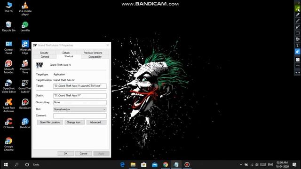Open the Advanced shortcut settings
This screenshot has width=301, height=169.
coord(96,122)
